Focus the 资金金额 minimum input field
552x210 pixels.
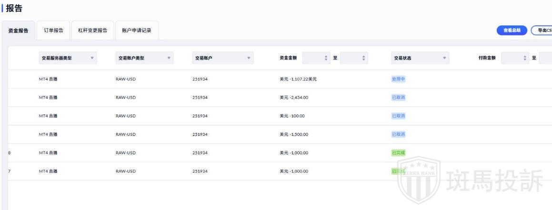[316, 58]
